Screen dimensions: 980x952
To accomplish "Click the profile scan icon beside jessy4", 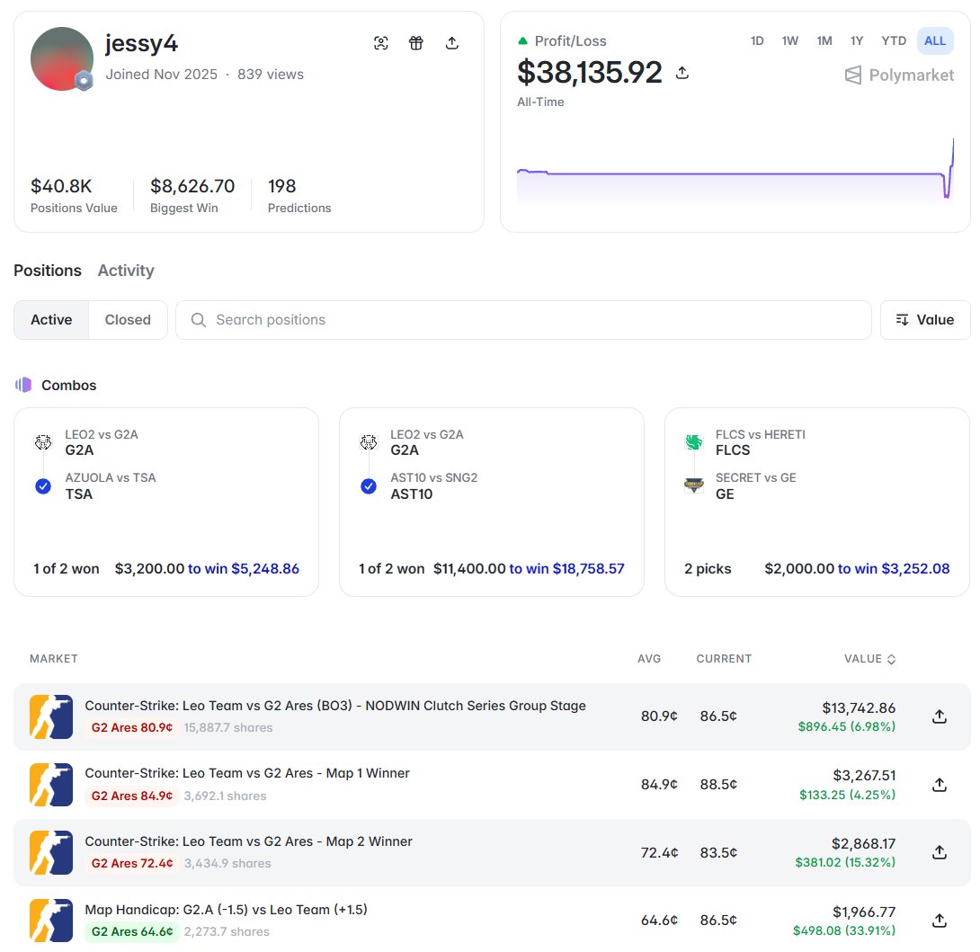I will click(380, 42).
